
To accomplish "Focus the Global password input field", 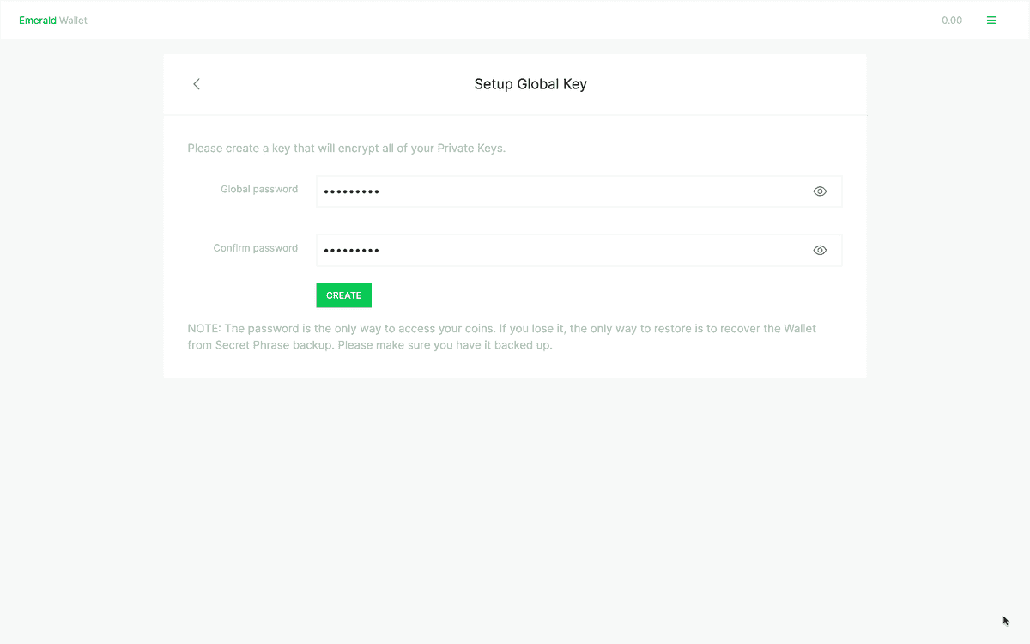I will [x=566, y=191].
